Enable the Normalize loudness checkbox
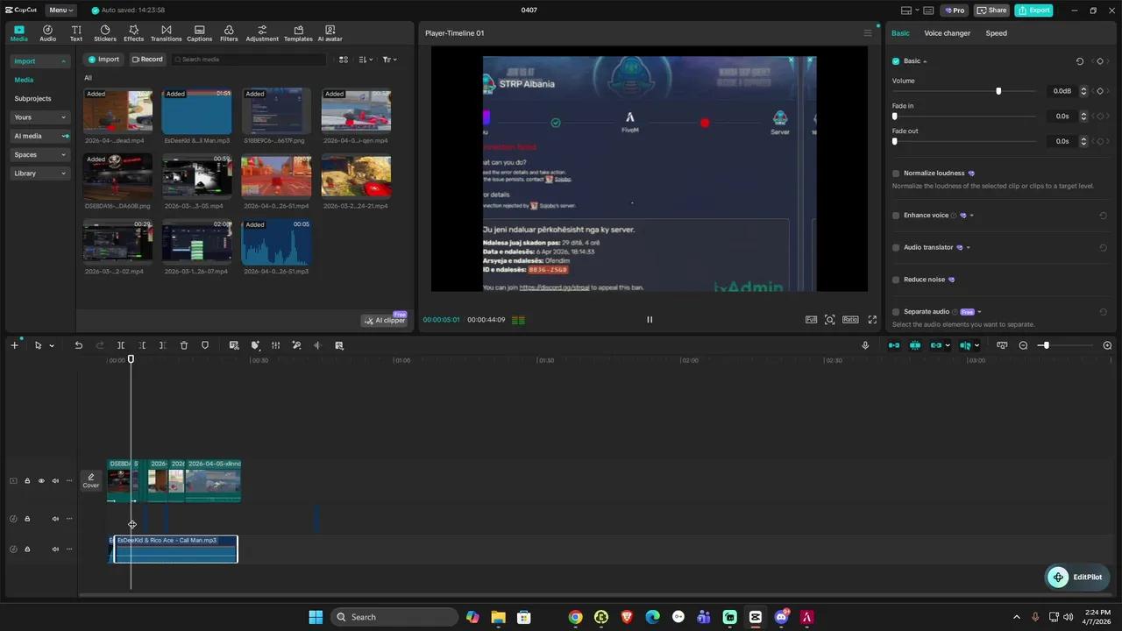 tap(895, 173)
